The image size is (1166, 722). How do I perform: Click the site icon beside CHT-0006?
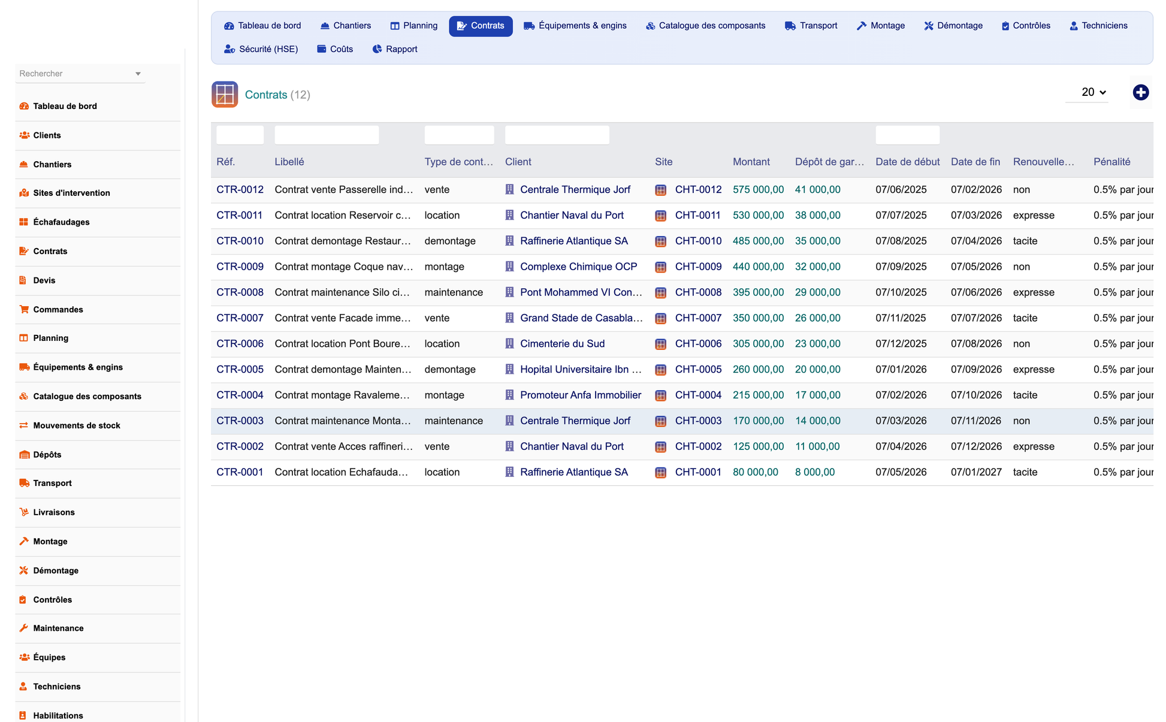661,344
